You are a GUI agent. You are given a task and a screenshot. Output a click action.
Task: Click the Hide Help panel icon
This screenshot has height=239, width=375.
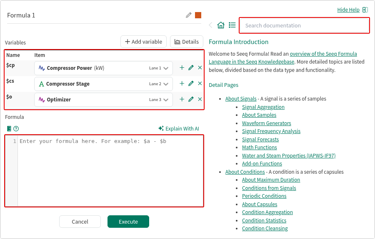click(365, 10)
